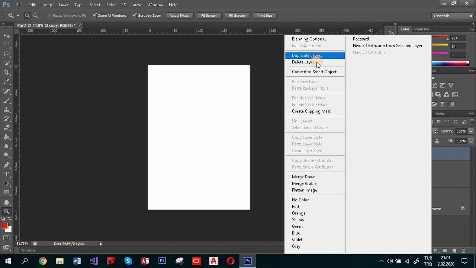Select the Move tool

7,36
